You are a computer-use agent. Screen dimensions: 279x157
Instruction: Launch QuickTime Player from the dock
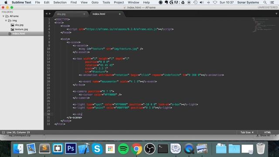(x=189, y=149)
